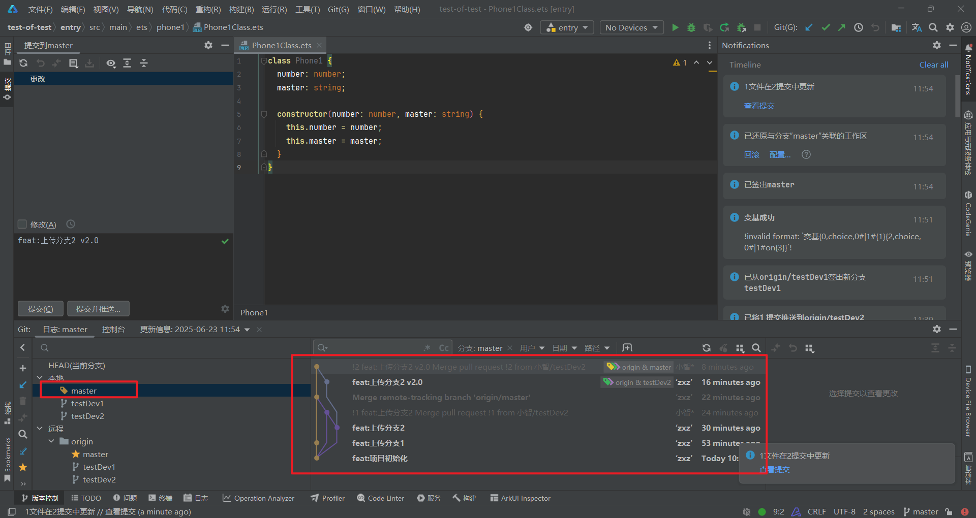Open editor tab options three-dot menu
This screenshot has height=518, width=976.
point(710,45)
